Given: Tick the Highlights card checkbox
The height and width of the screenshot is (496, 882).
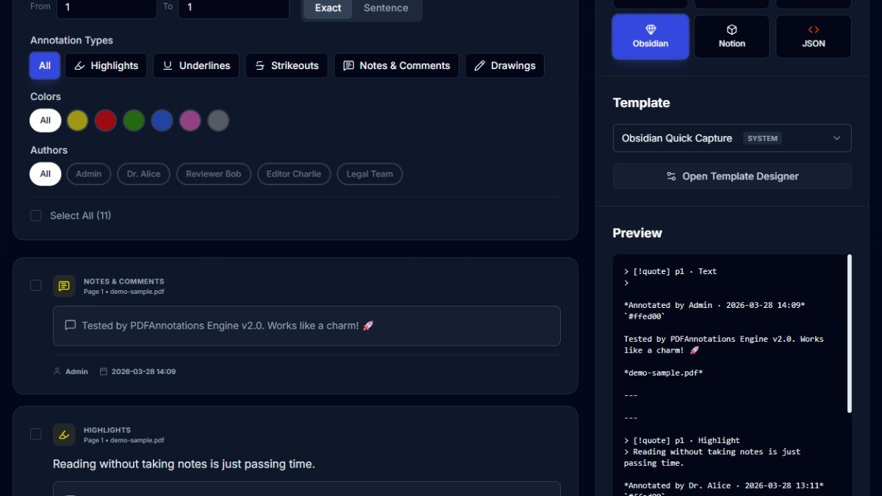Looking at the screenshot, I should 36,434.
